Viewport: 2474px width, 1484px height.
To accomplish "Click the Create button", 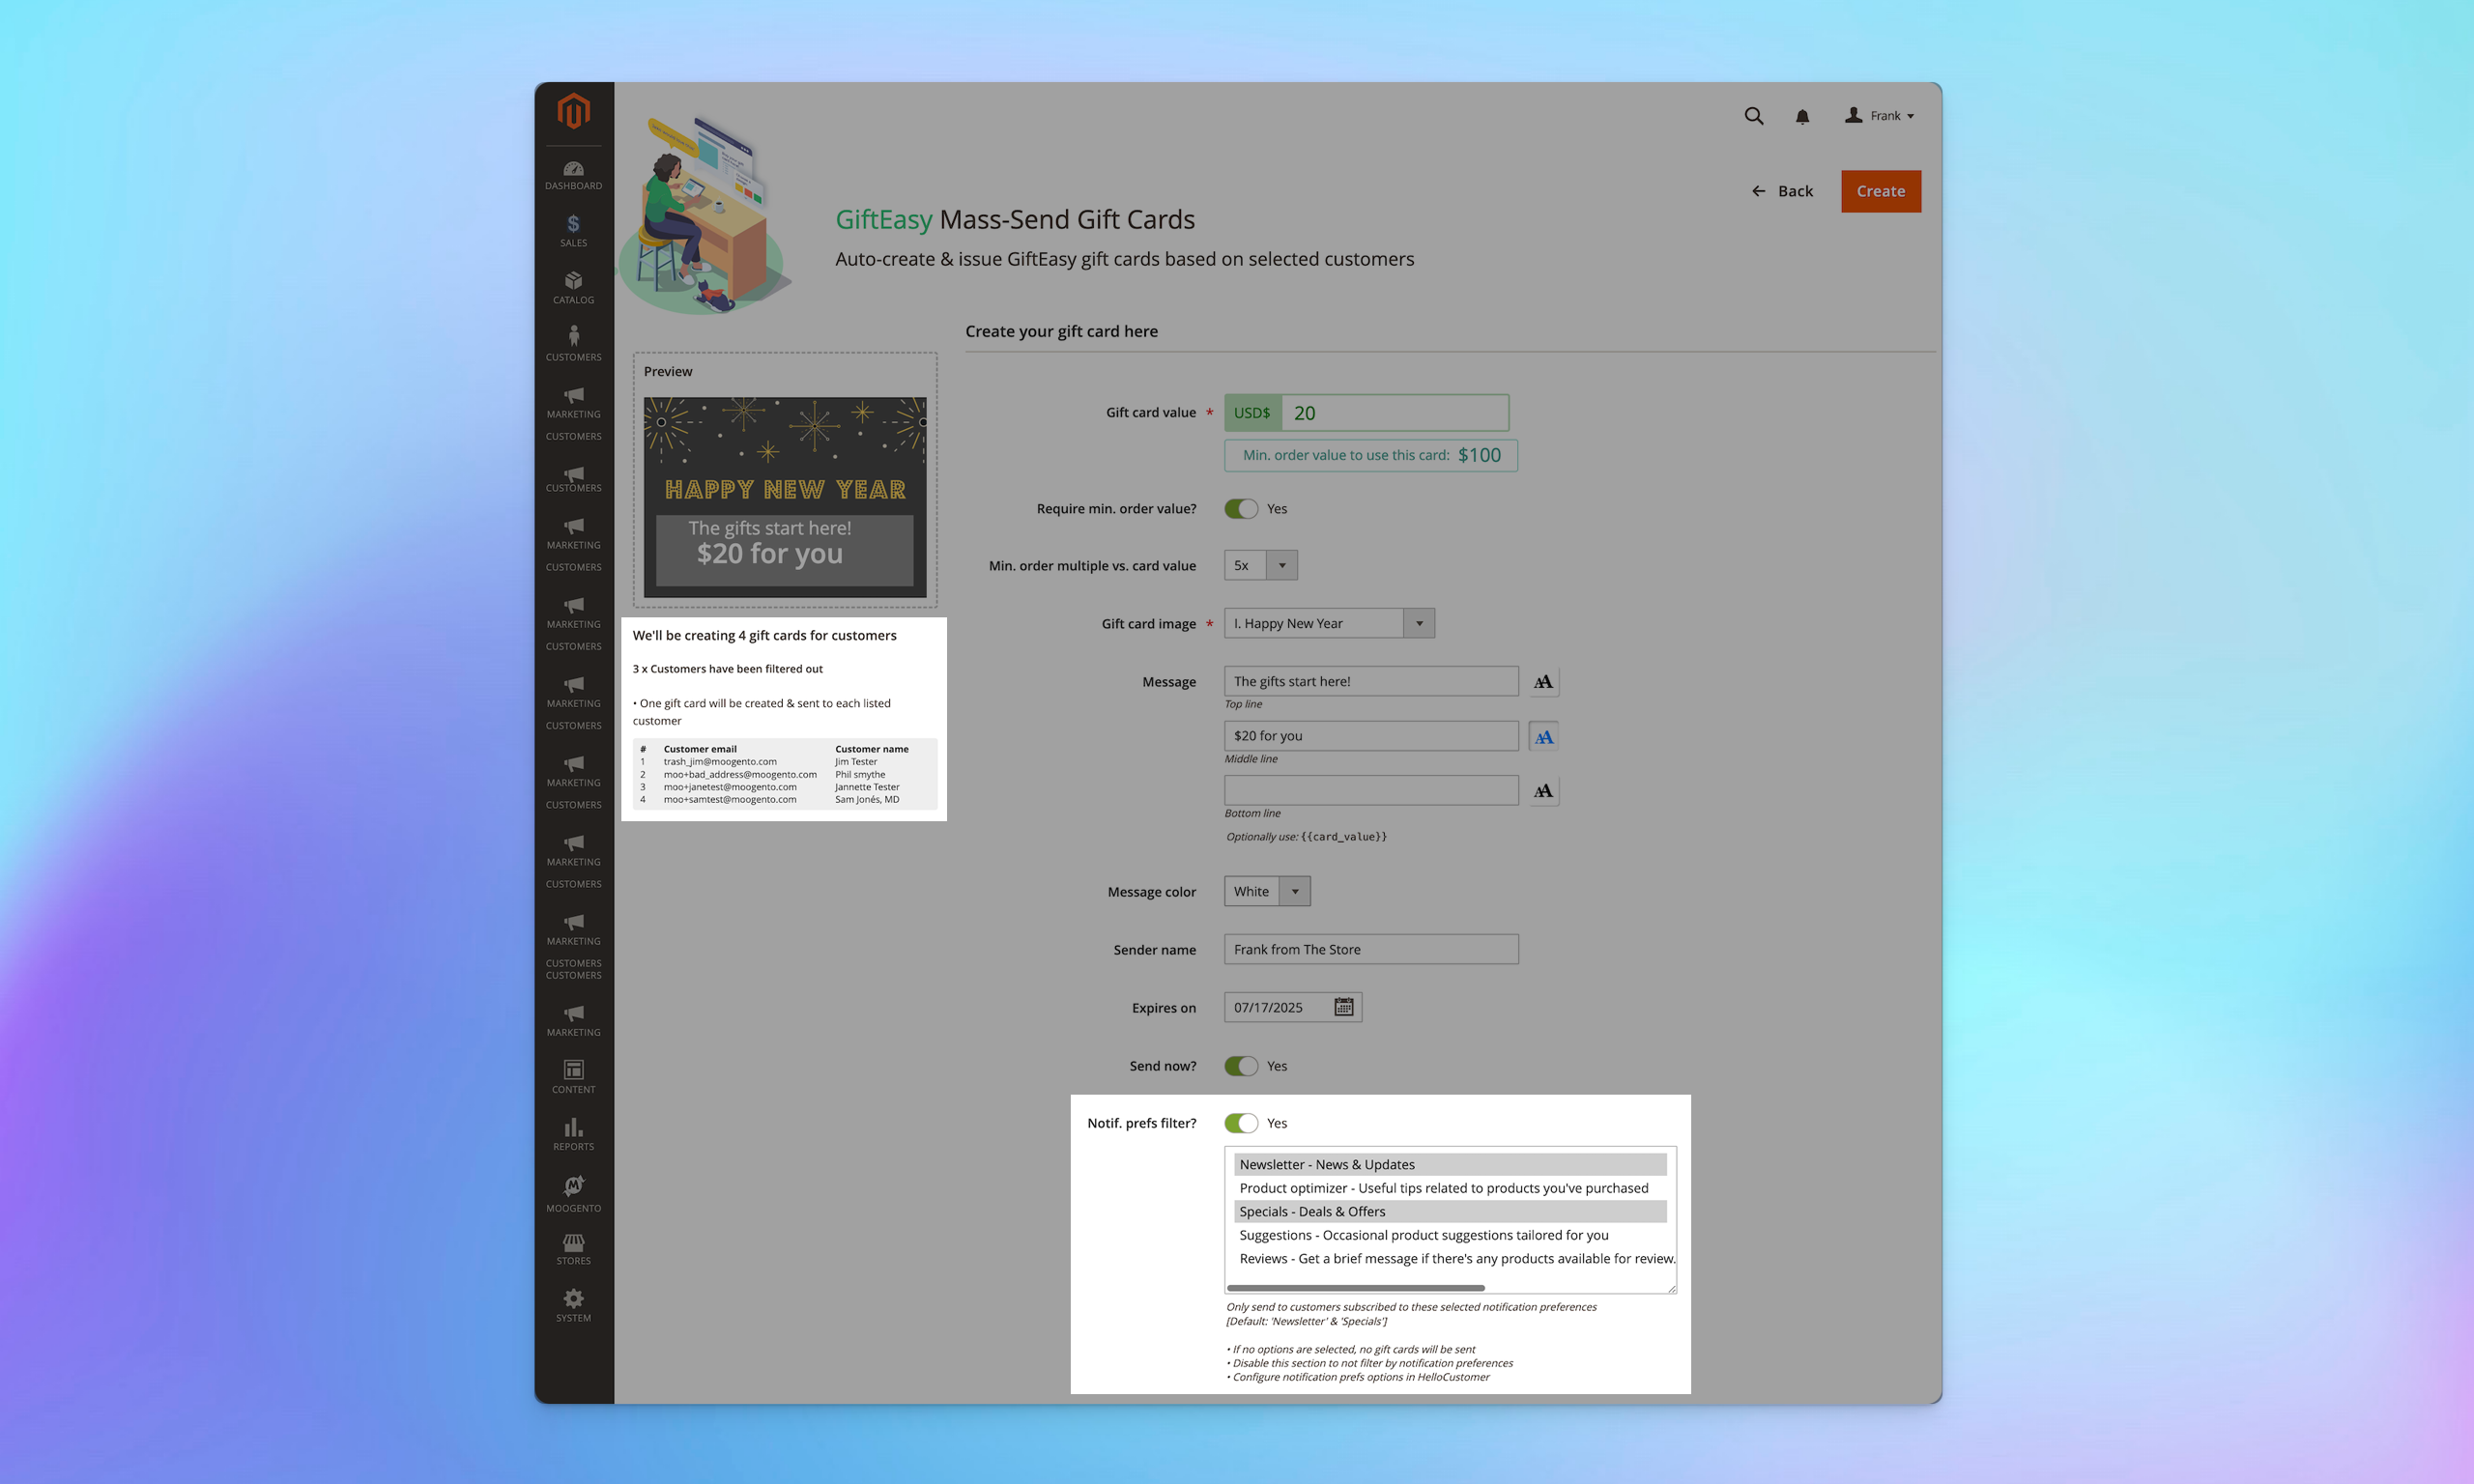I will tap(1881, 190).
